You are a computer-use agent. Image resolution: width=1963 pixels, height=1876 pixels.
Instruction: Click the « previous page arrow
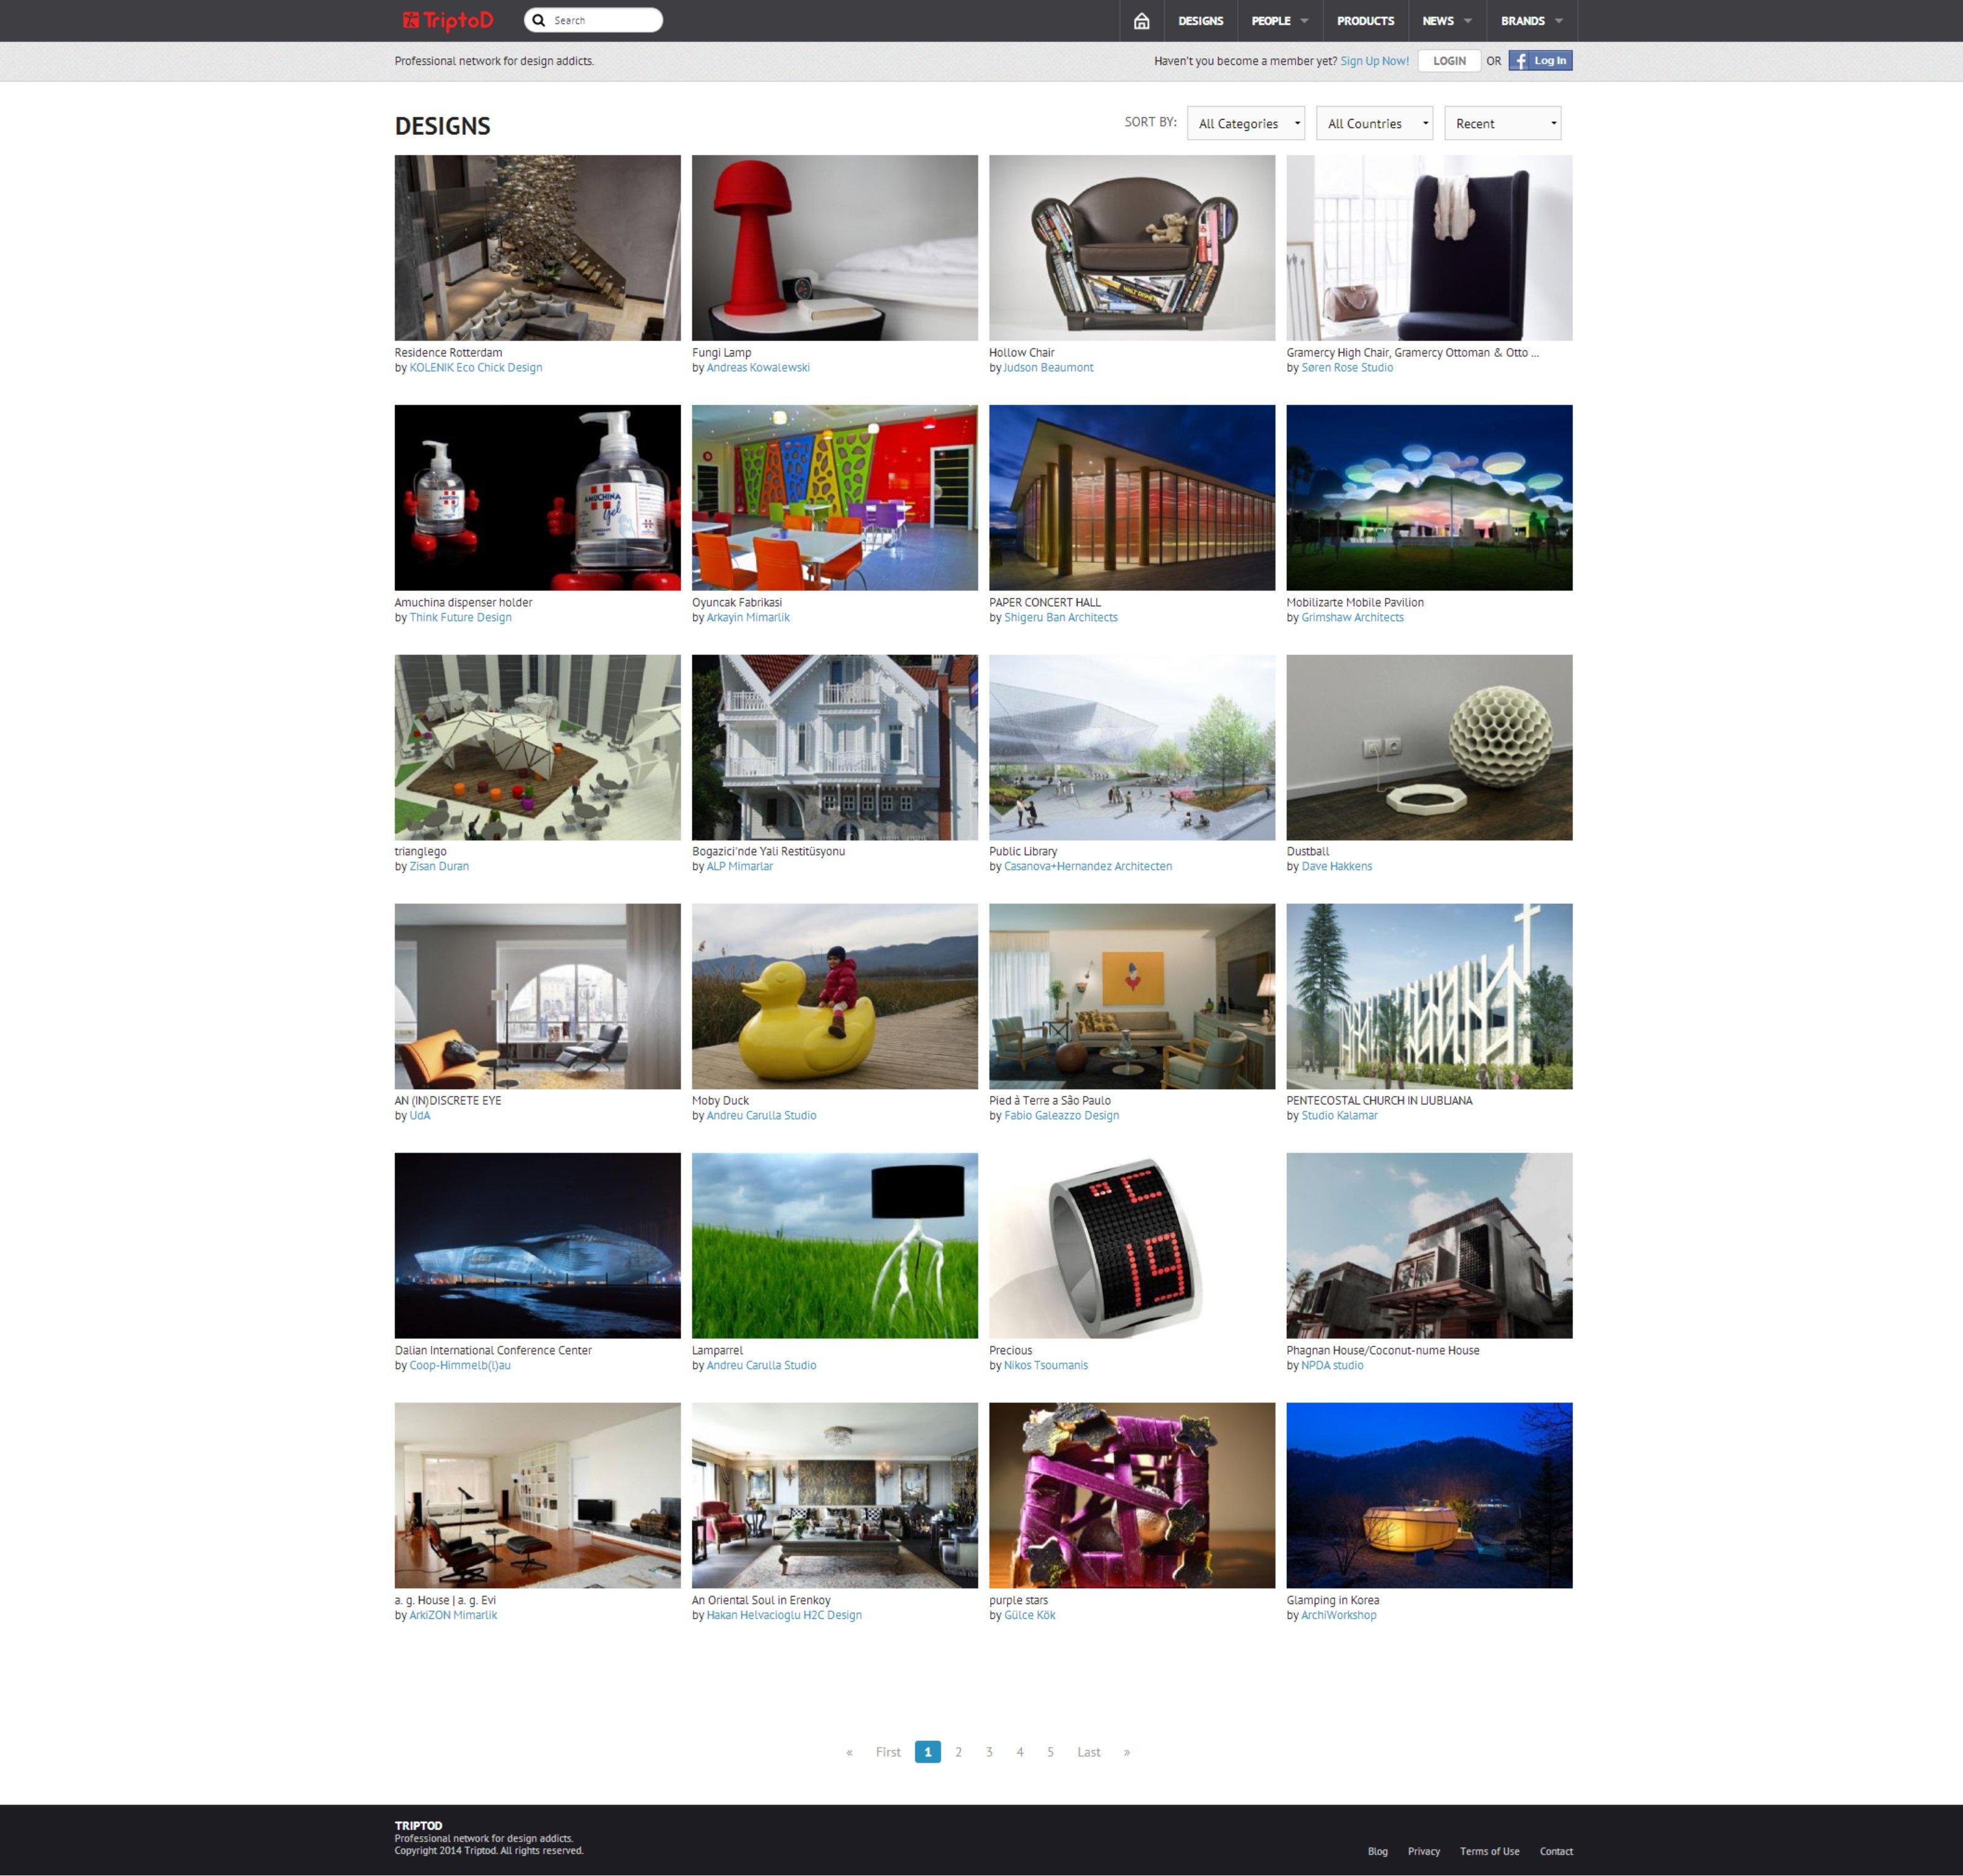tap(849, 1752)
